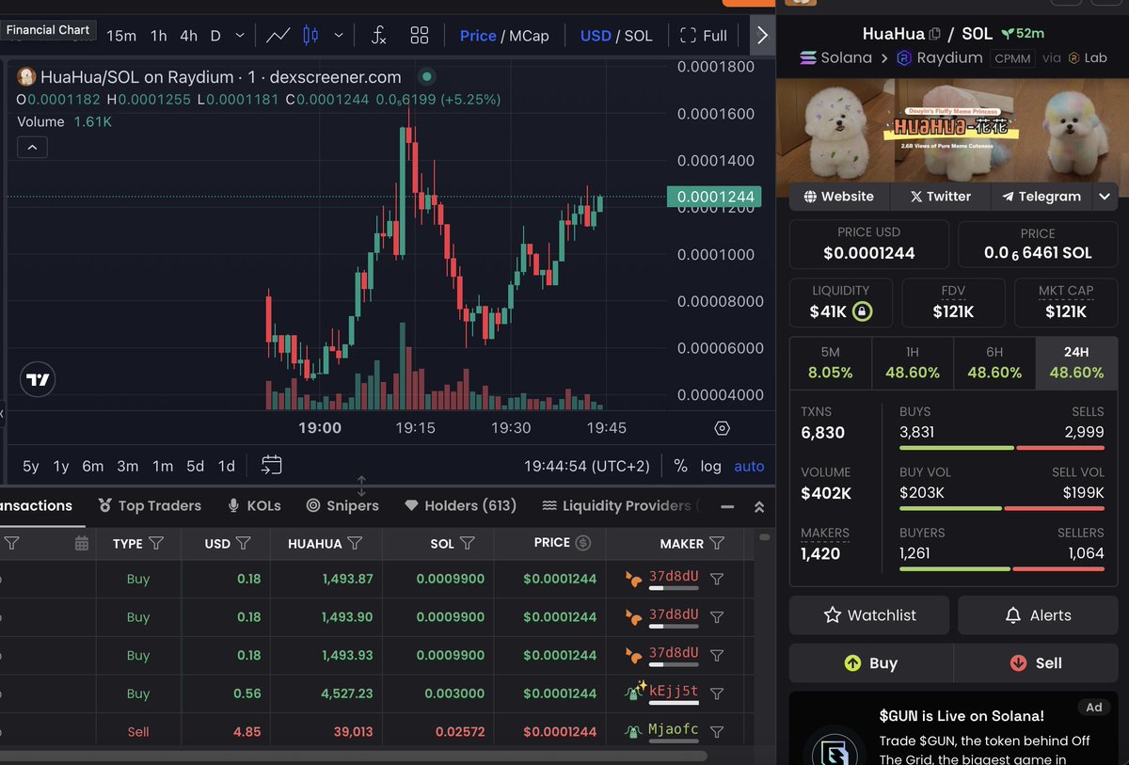Viewport: 1129px width, 765px height.
Task: Select the candlestick chart type icon
Action: [310, 36]
